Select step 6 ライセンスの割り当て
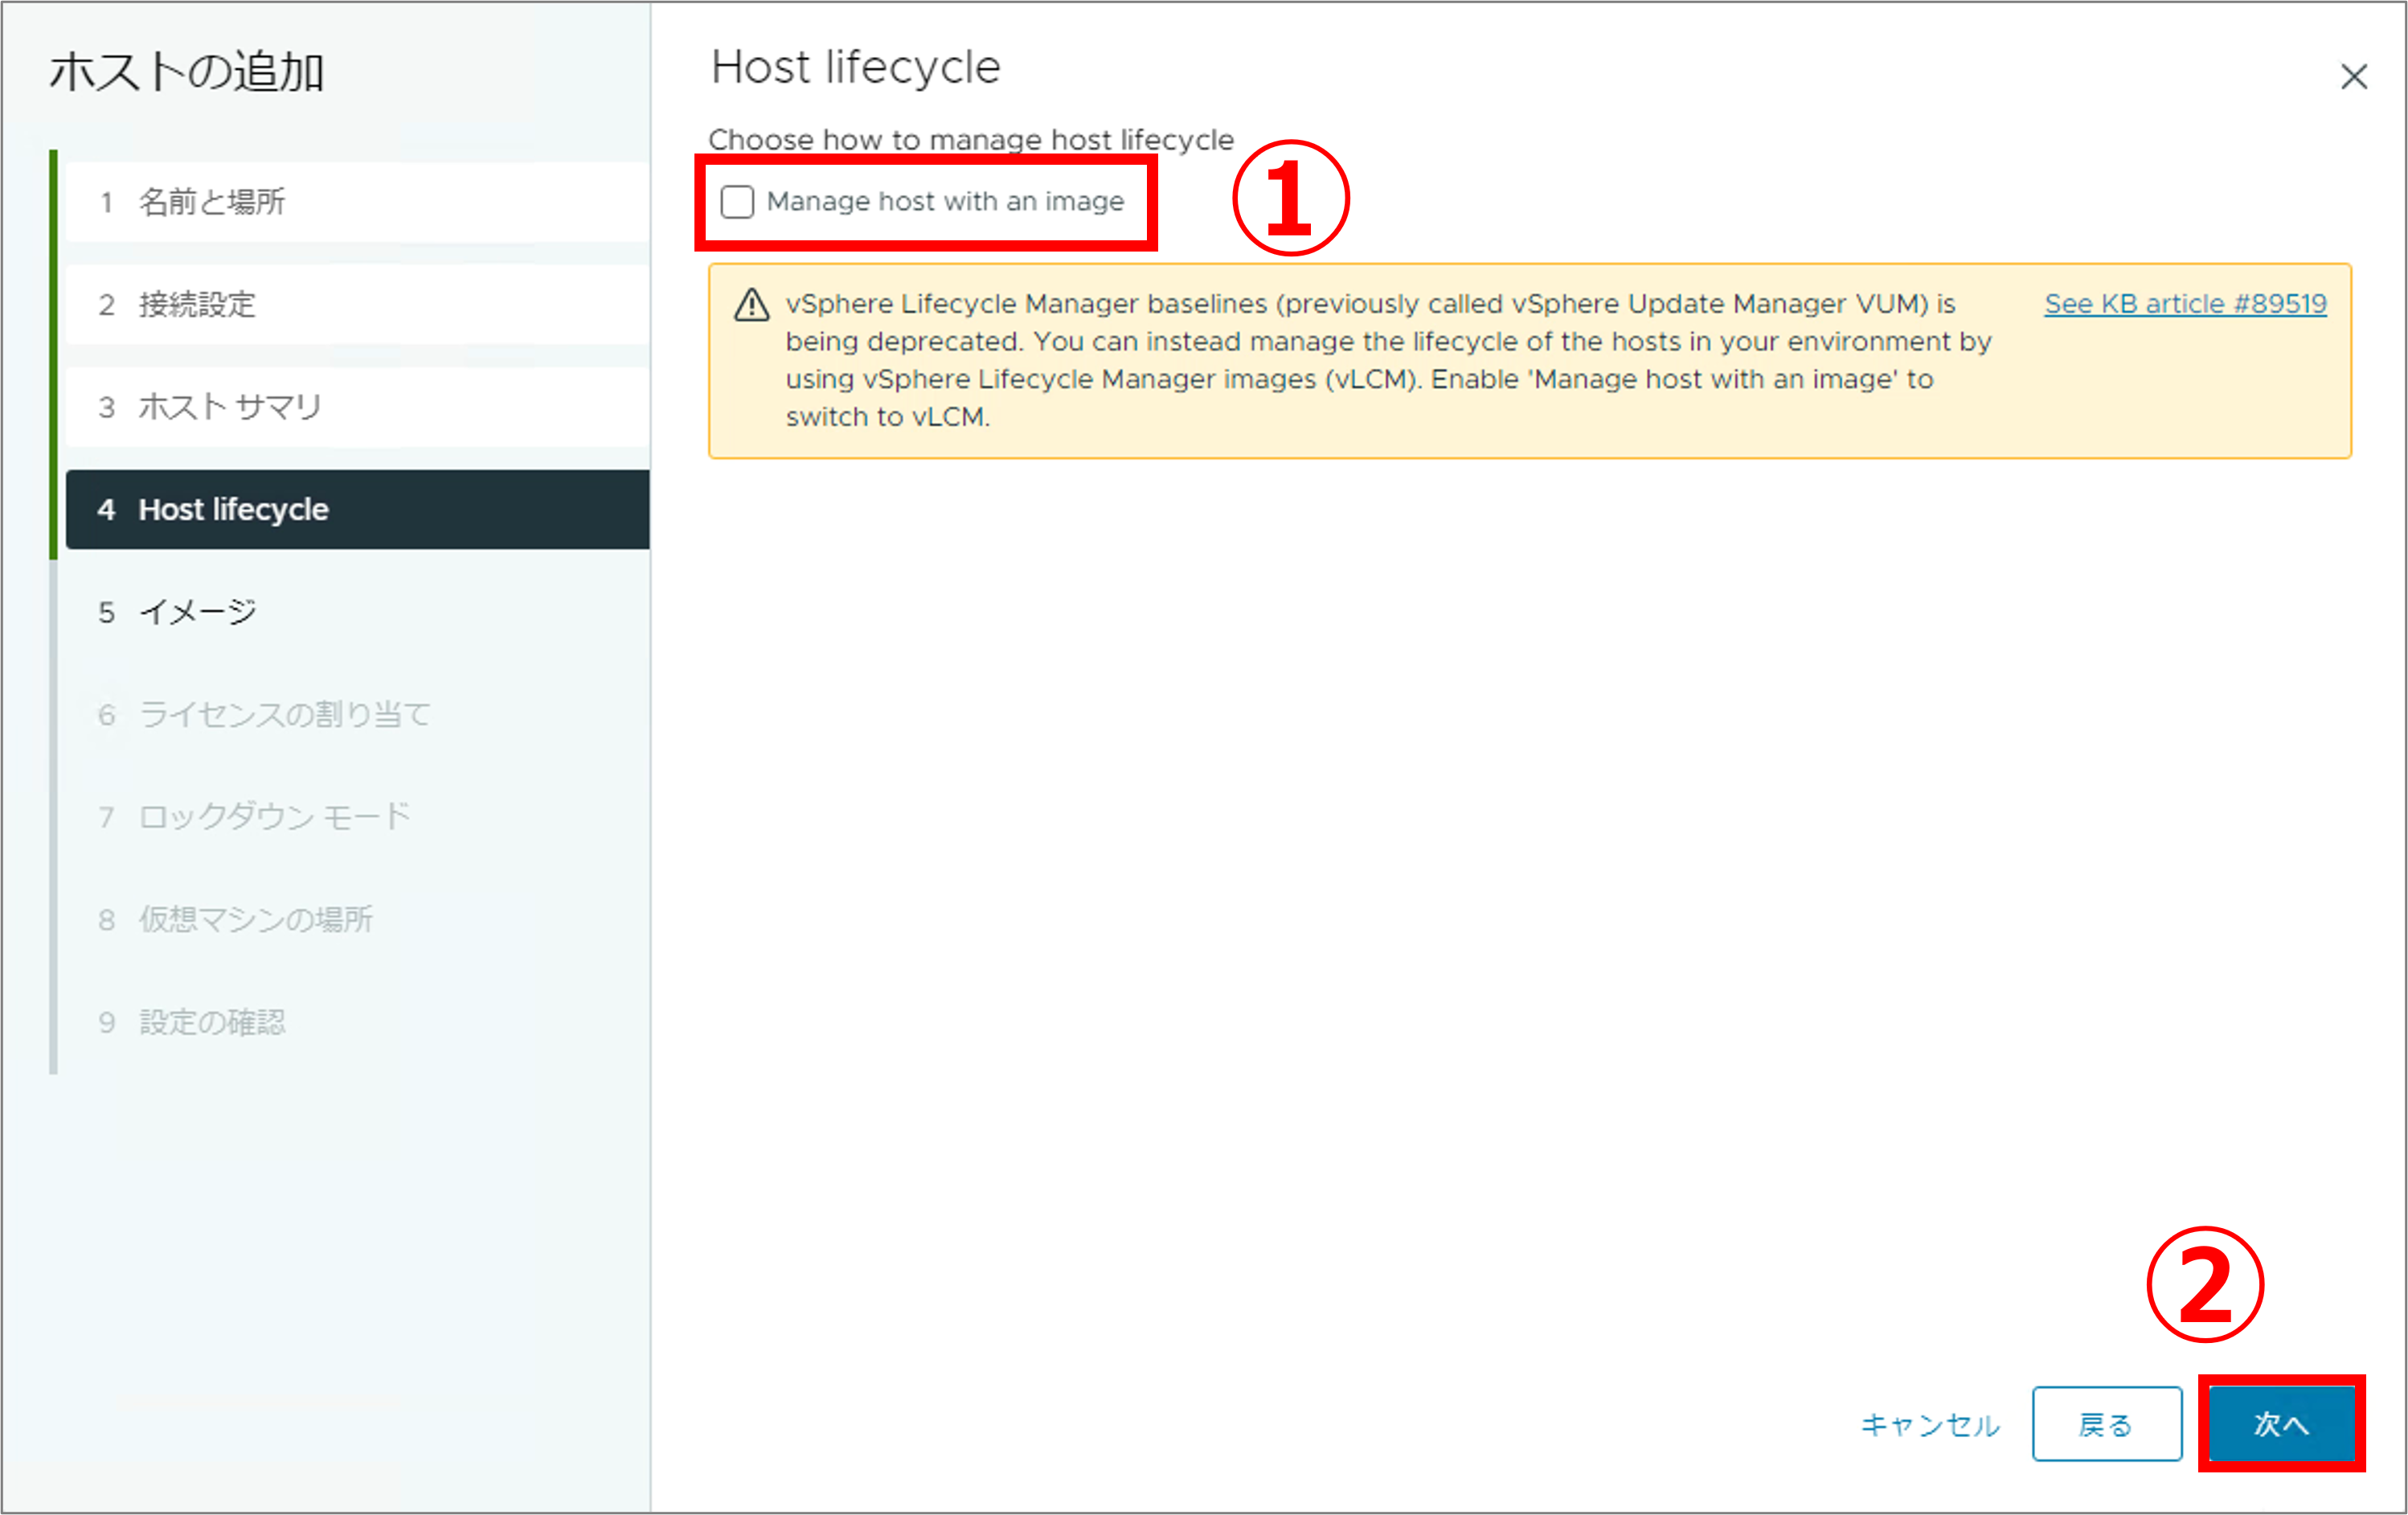Image resolution: width=2408 pixels, height=1515 pixels. (x=284, y=714)
